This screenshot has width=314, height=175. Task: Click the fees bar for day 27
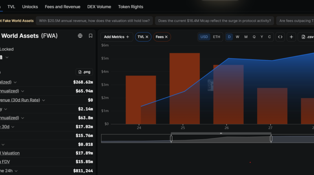pyautogui.click(x=272, y=106)
